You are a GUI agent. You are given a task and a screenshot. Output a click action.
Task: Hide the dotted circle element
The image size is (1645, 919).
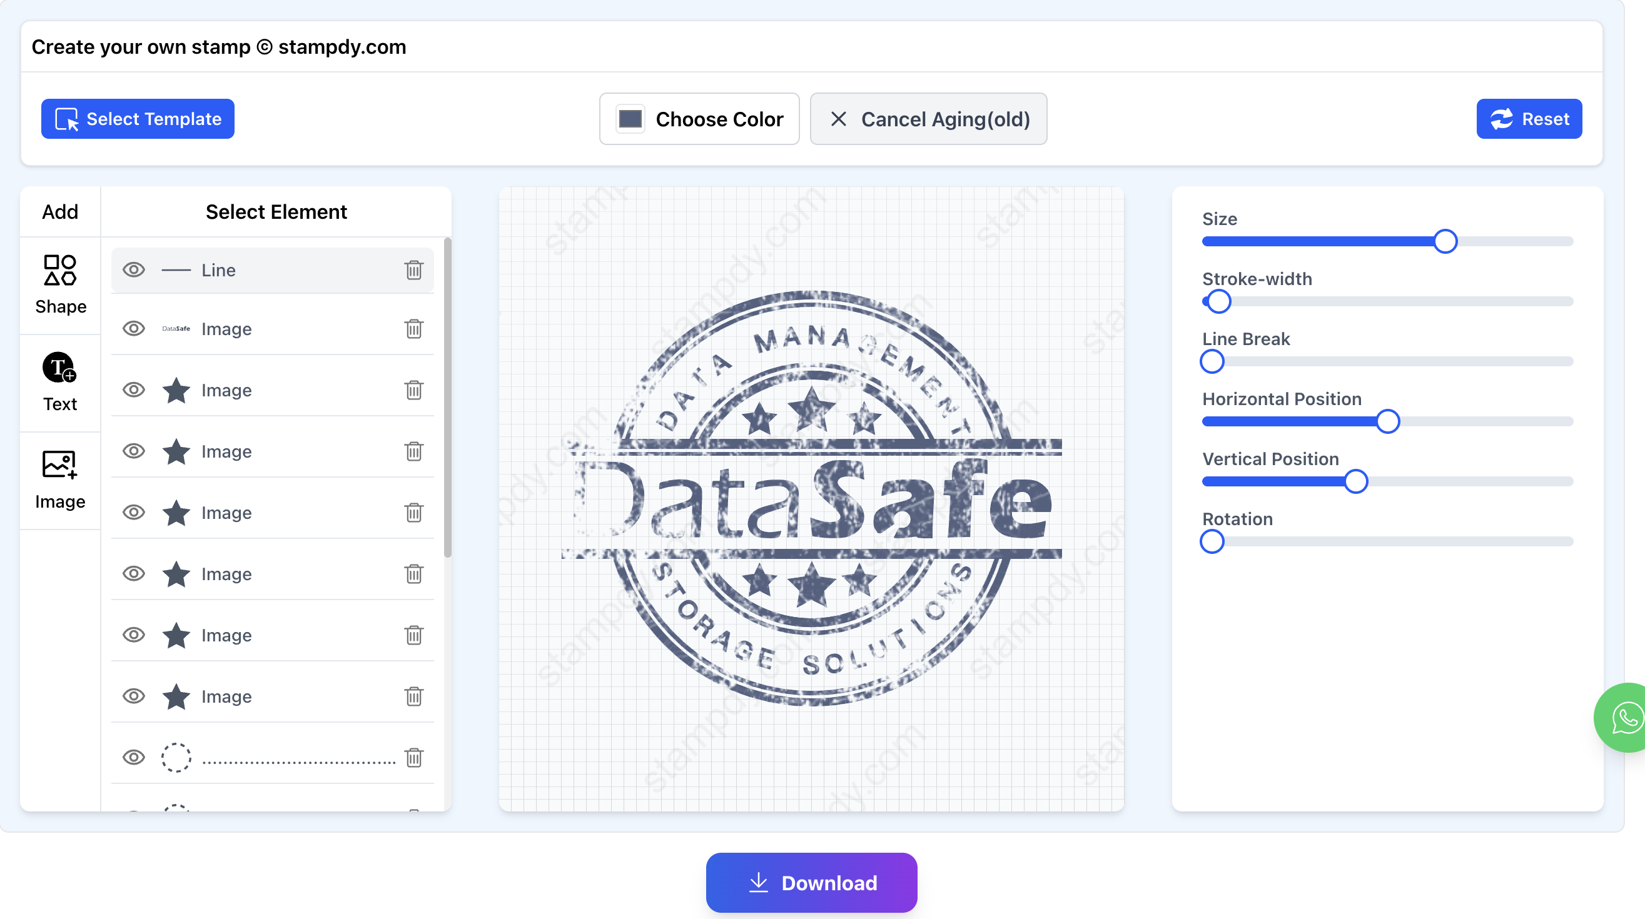point(133,758)
